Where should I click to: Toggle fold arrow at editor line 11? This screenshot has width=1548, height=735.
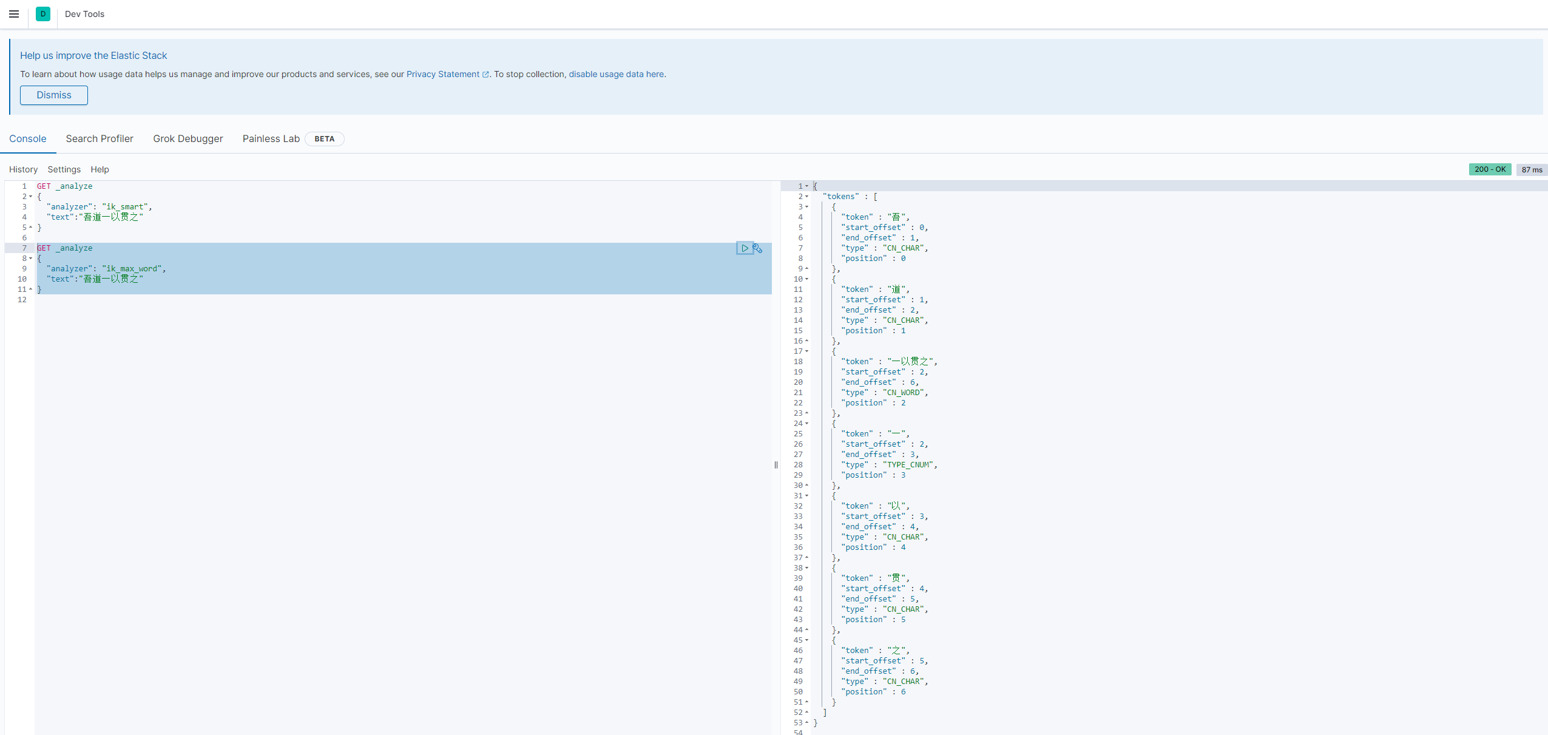30,290
